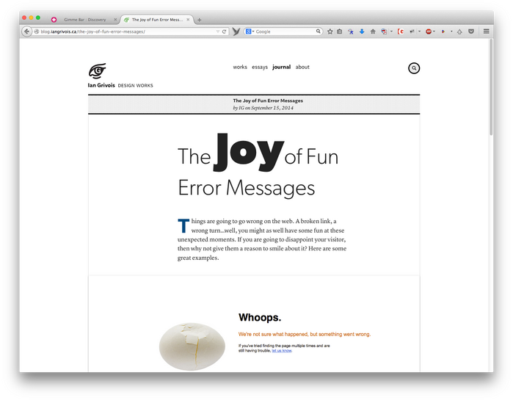Close The Joy of Fun Error tab
This screenshot has width=513, height=400.
(x=188, y=20)
